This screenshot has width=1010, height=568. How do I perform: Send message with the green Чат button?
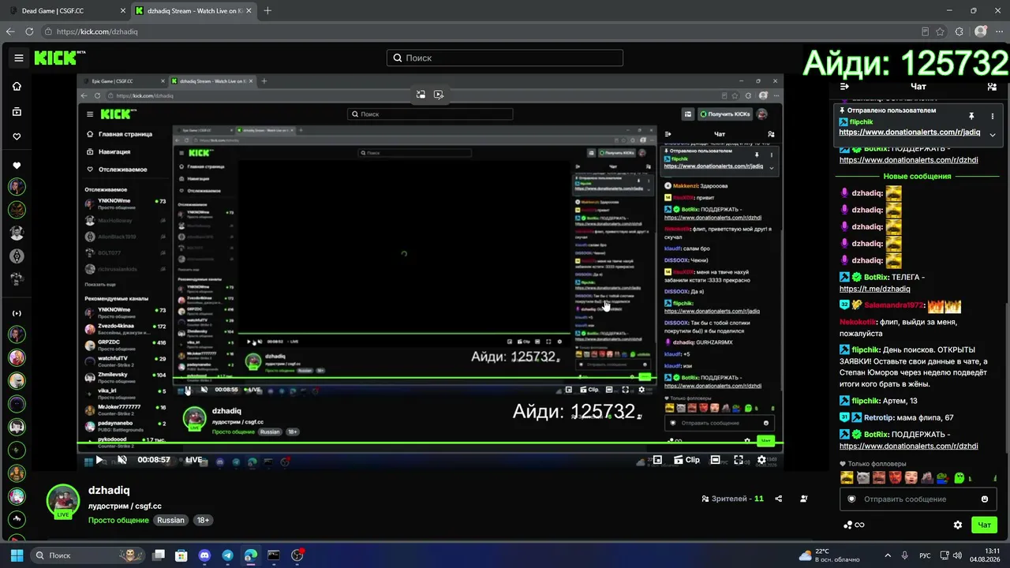[985, 525]
